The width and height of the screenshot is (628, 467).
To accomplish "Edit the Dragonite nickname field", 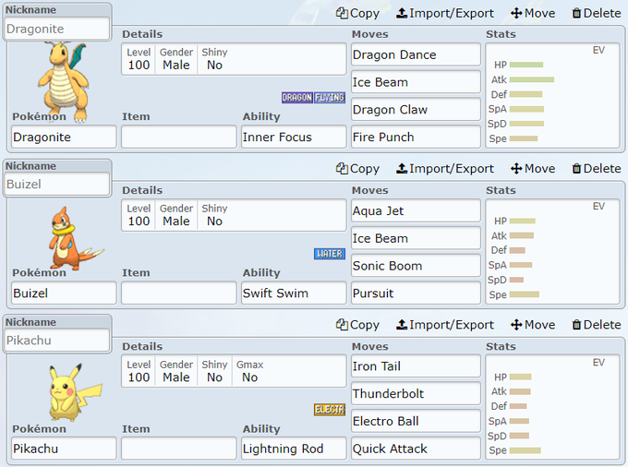I will [x=57, y=29].
